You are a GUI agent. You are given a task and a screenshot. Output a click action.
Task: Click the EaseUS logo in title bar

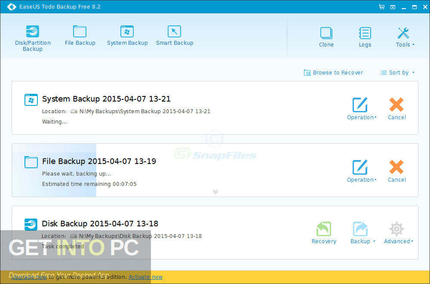pos(12,7)
